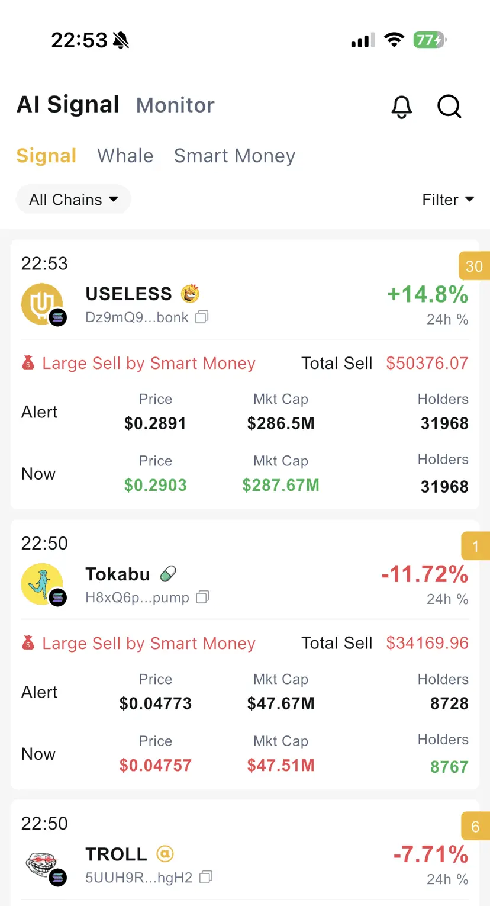Switch to the Smart Money tab
This screenshot has height=906, width=490.
(x=234, y=156)
